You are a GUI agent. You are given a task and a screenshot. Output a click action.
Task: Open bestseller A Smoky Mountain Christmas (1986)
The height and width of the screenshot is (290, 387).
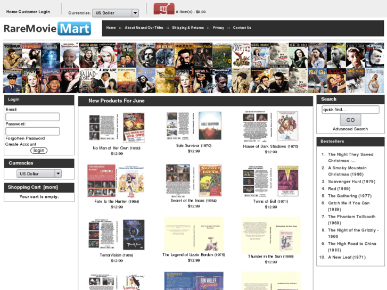click(x=347, y=171)
